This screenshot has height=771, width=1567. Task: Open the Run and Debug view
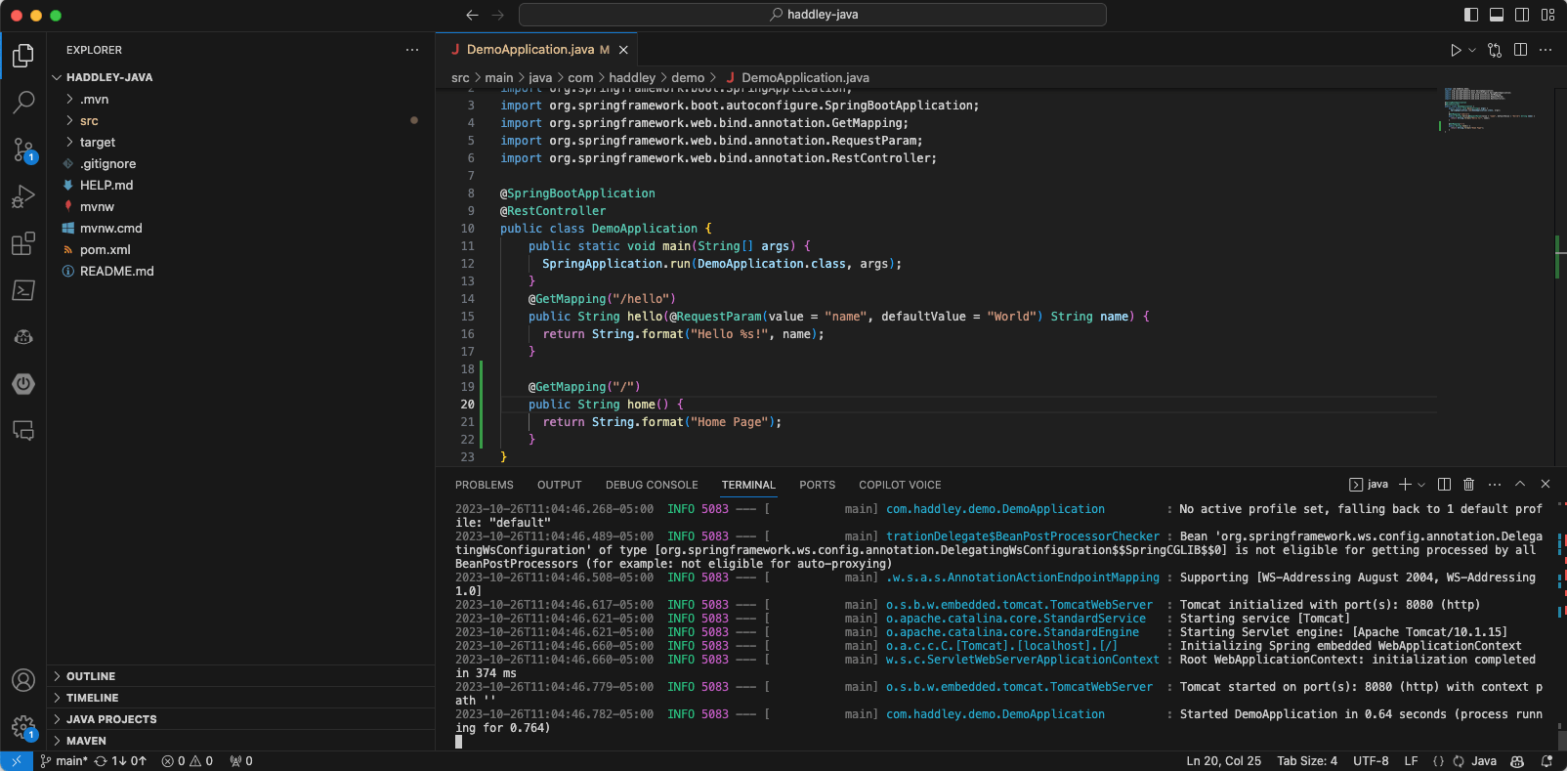[x=23, y=196]
